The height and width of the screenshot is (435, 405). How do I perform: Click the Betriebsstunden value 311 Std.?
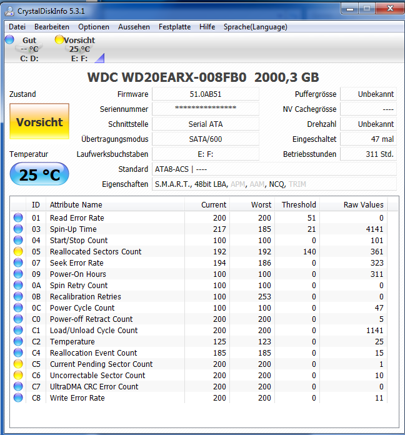(x=368, y=154)
